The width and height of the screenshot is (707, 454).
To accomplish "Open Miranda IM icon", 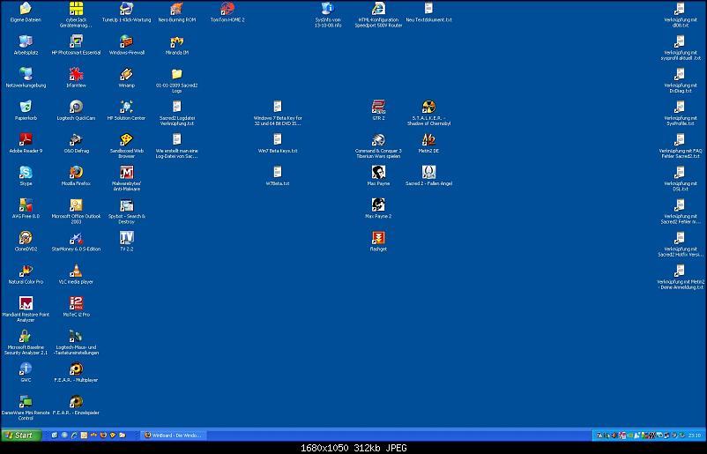I will [x=176, y=41].
